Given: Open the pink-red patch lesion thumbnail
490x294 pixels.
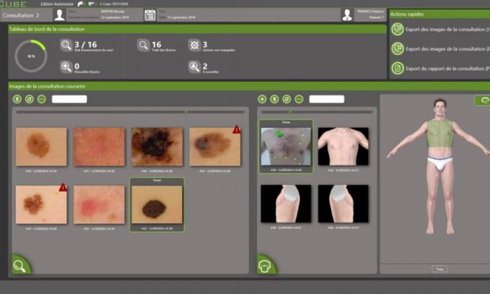Looking at the screenshot, I should [x=99, y=205].
